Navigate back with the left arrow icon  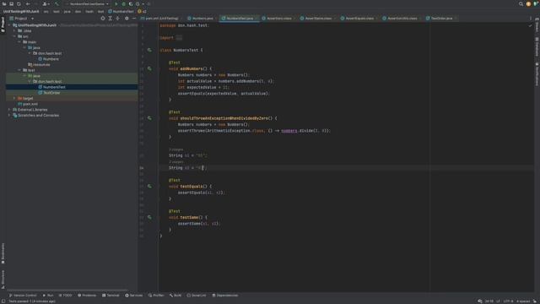click(x=28, y=3)
